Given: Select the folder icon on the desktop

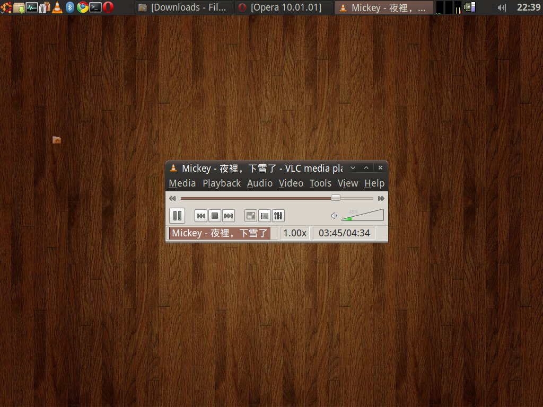Looking at the screenshot, I should [x=57, y=140].
